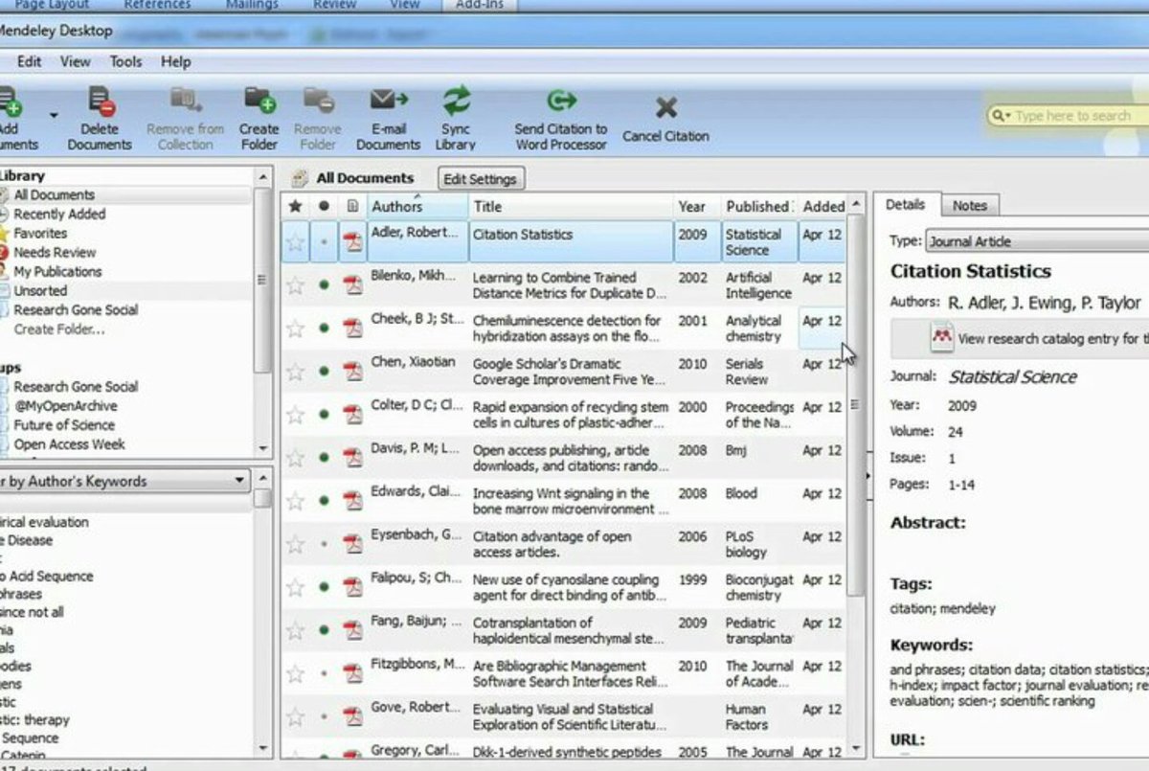Screen dimensions: 1149x771
Task: Select Needs Review in library
Action: tap(55, 253)
